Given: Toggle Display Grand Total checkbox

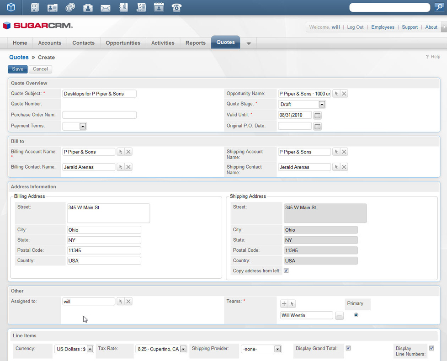Looking at the screenshot, I should point(348,348).
